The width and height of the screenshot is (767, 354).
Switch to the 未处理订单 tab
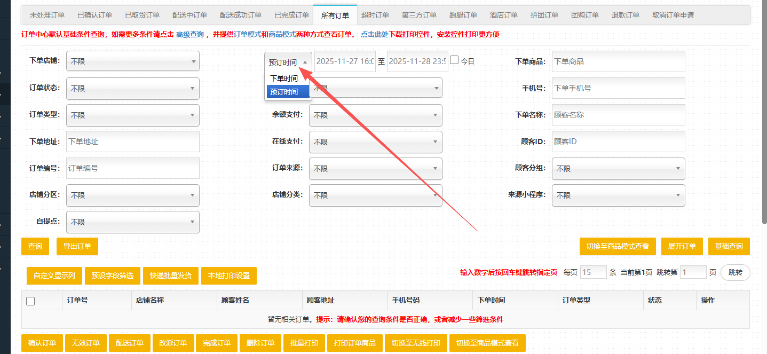tap(47, 15)
